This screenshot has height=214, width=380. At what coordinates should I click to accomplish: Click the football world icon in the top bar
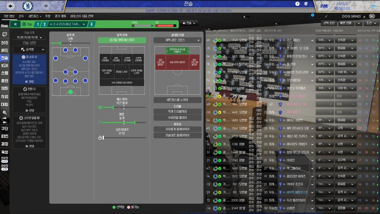tap(306, 4)
